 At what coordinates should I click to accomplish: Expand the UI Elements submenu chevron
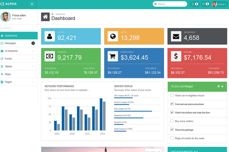(33, 51)
